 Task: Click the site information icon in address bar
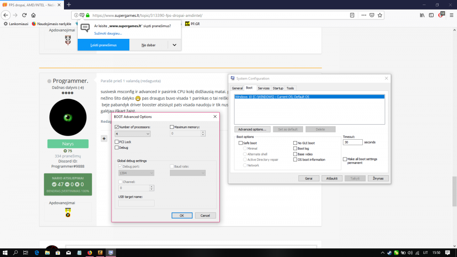point(76,15)
